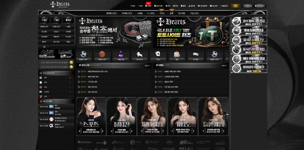The image size is (304, 150).
Task: Click the Evolution provider logo
Action: (84, 142)
